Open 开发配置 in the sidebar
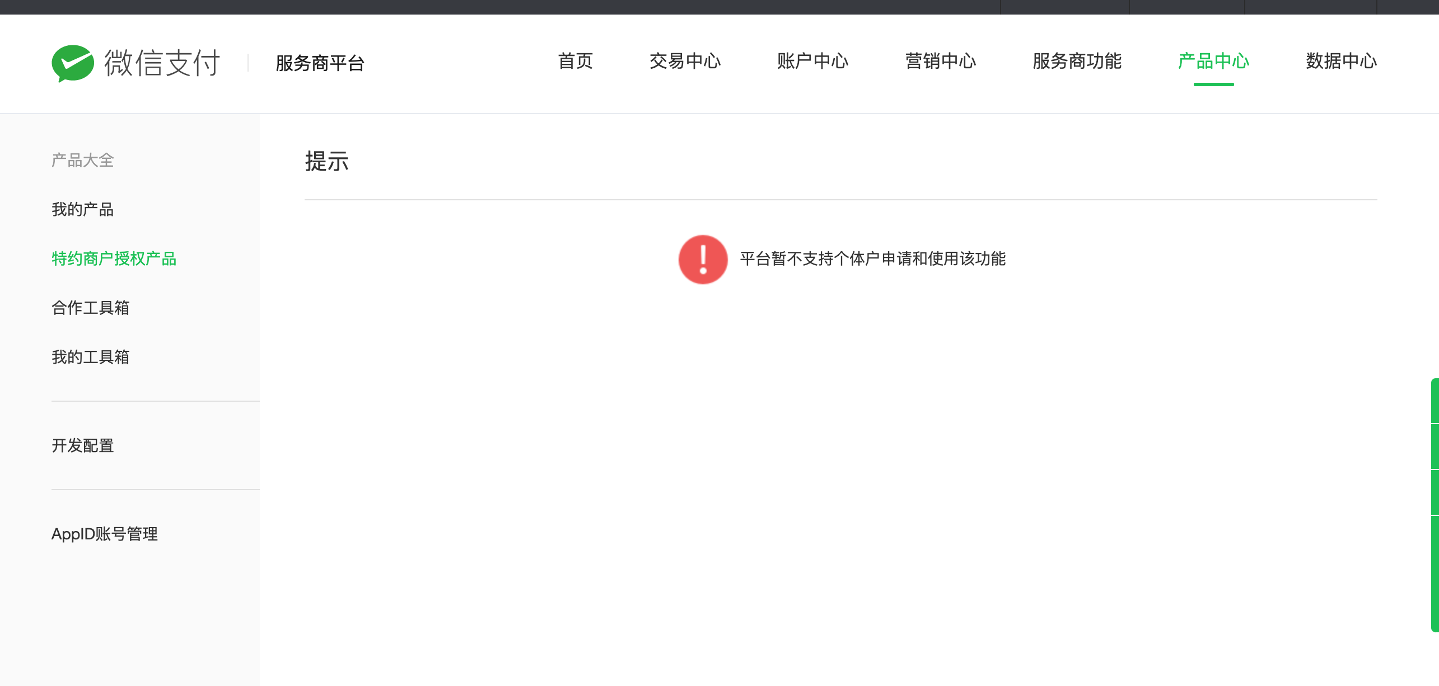Image resolution: width=1439 pixels, height=686 pixels. [x=83, y=445]
